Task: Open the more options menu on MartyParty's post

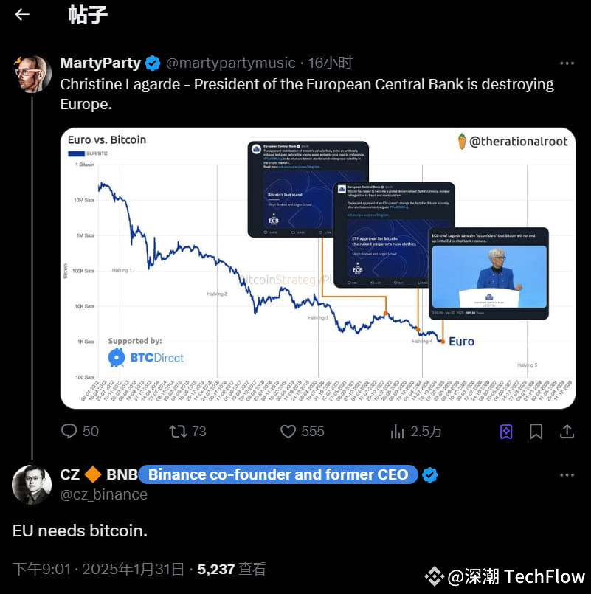Action: (567, 63)
